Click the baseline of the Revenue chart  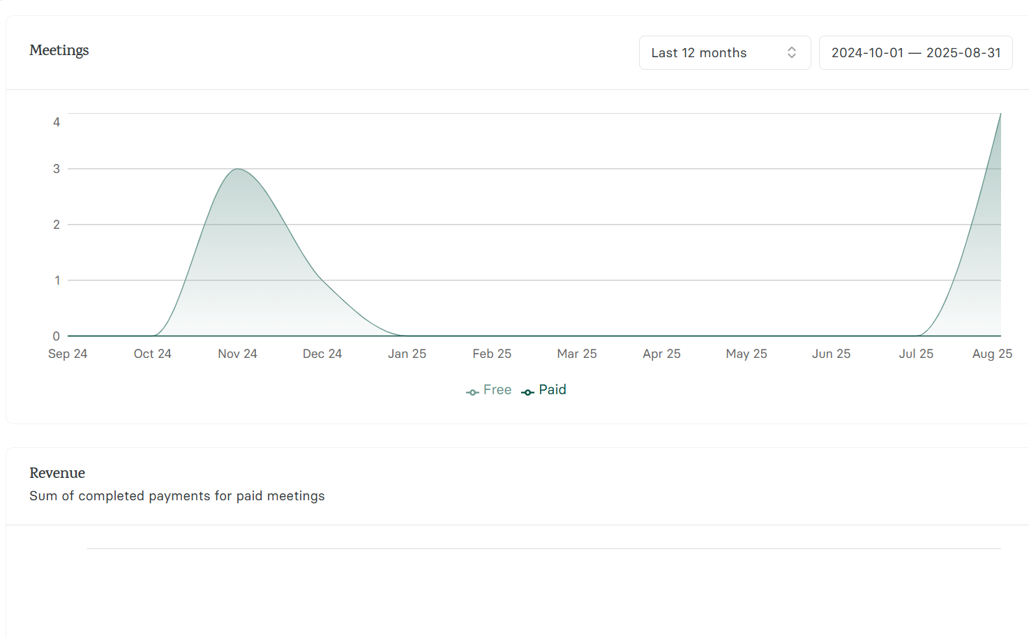coord(544,548)
